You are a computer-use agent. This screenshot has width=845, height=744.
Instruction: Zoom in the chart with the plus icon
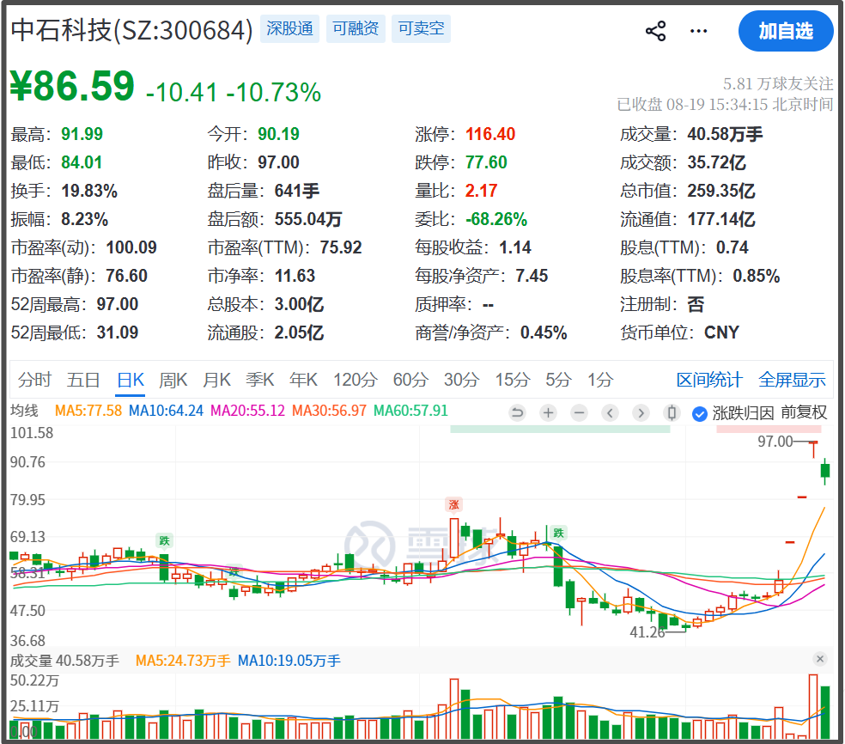pyautogui.click(x=548, y=413)
